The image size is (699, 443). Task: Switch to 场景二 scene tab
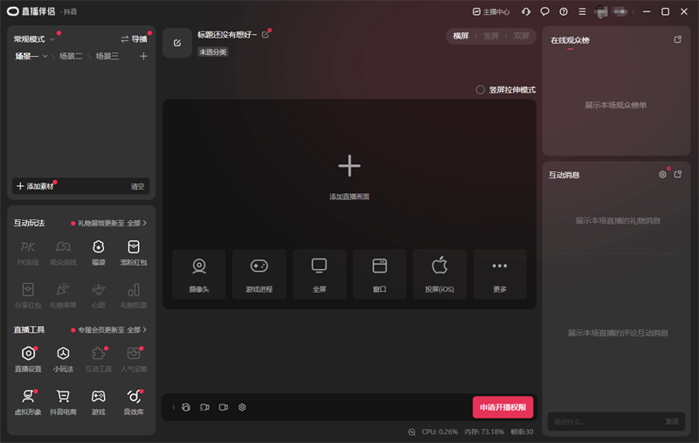(71, 56)
